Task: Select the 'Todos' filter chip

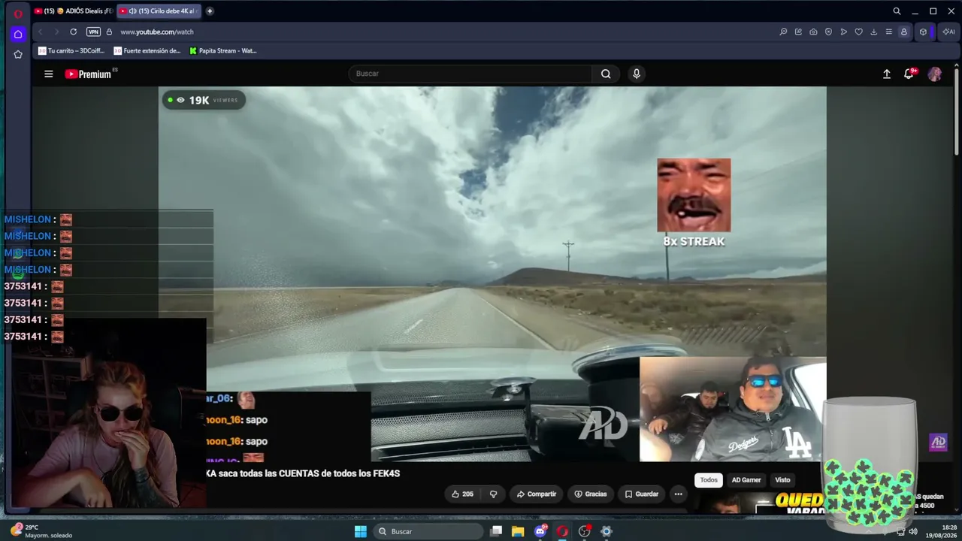Action: (709, 479)
